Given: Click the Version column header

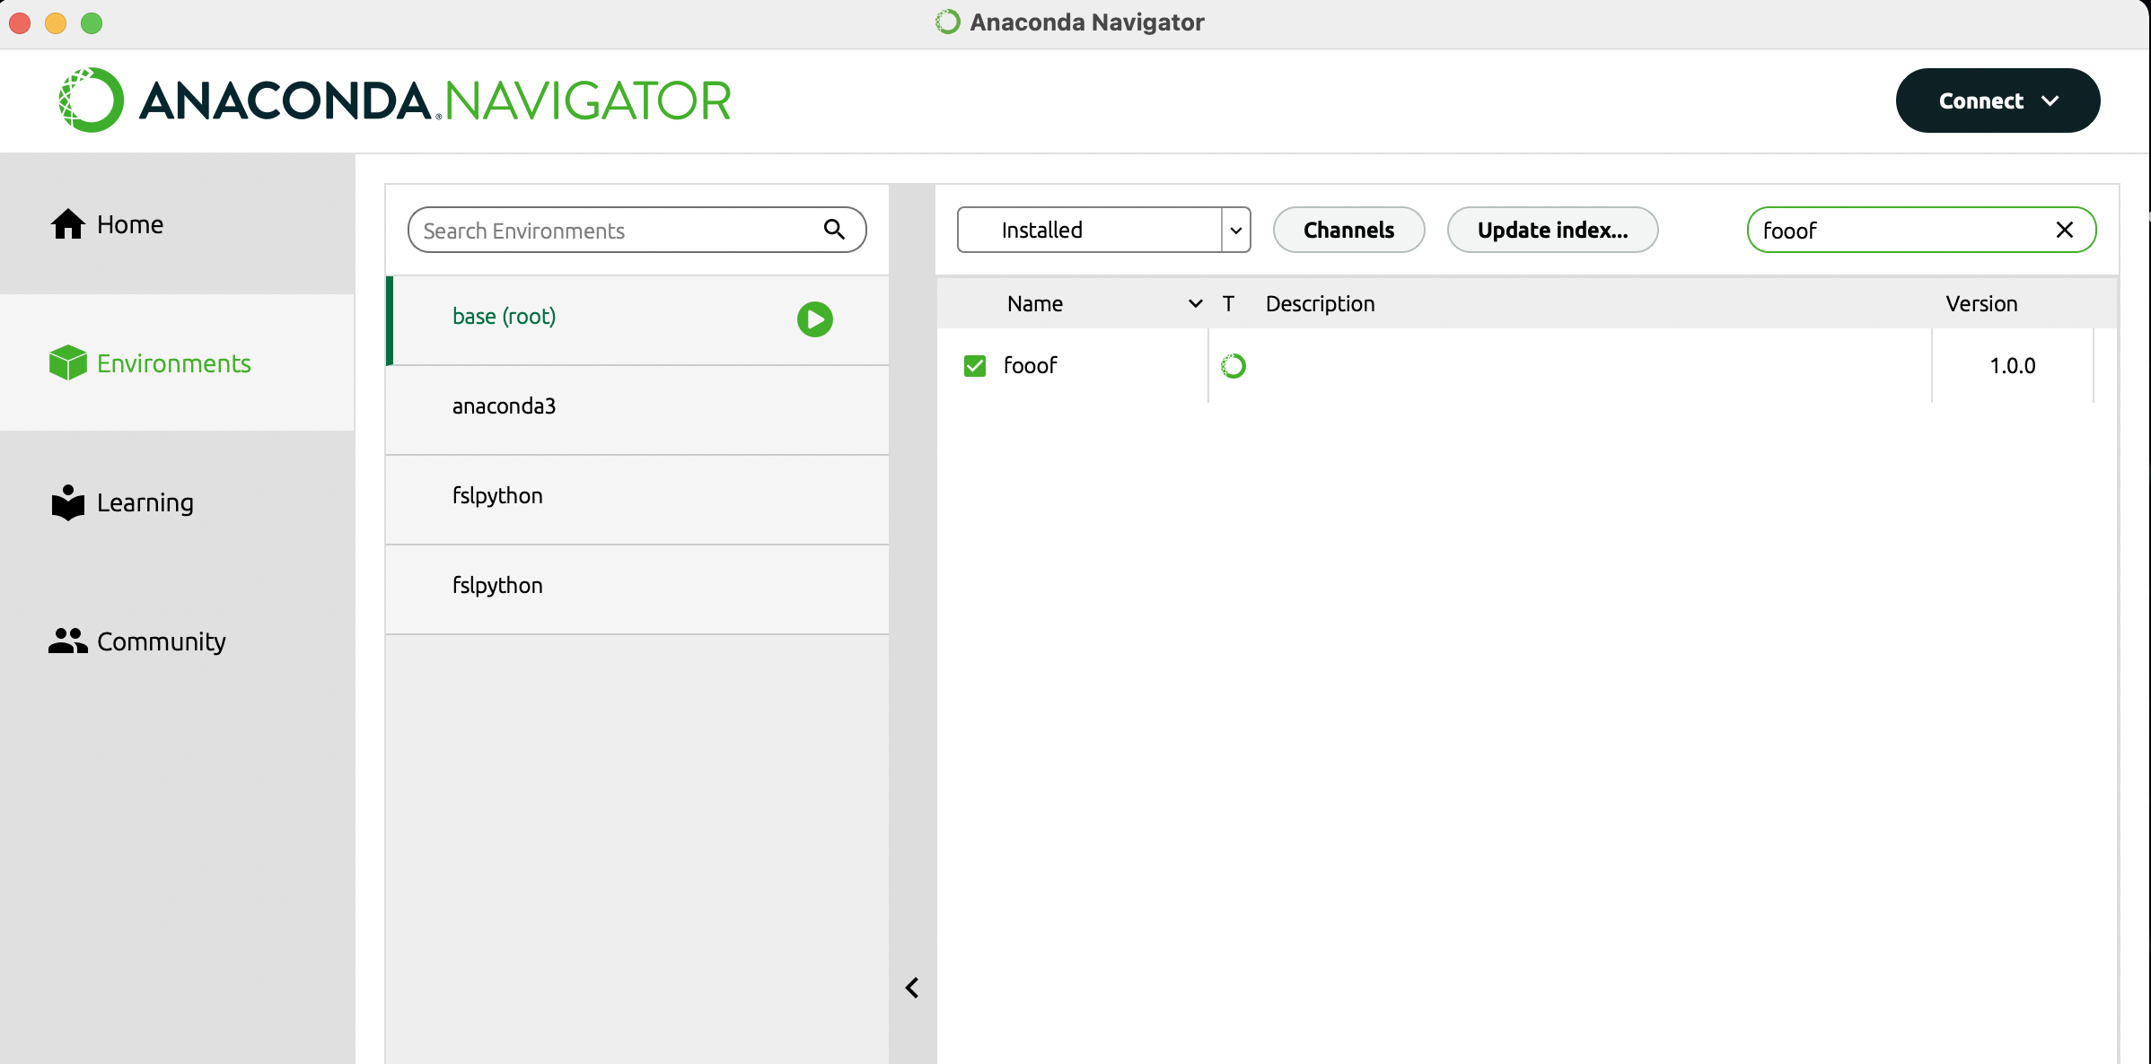Looking at the screenshot, I should 1981,304.
